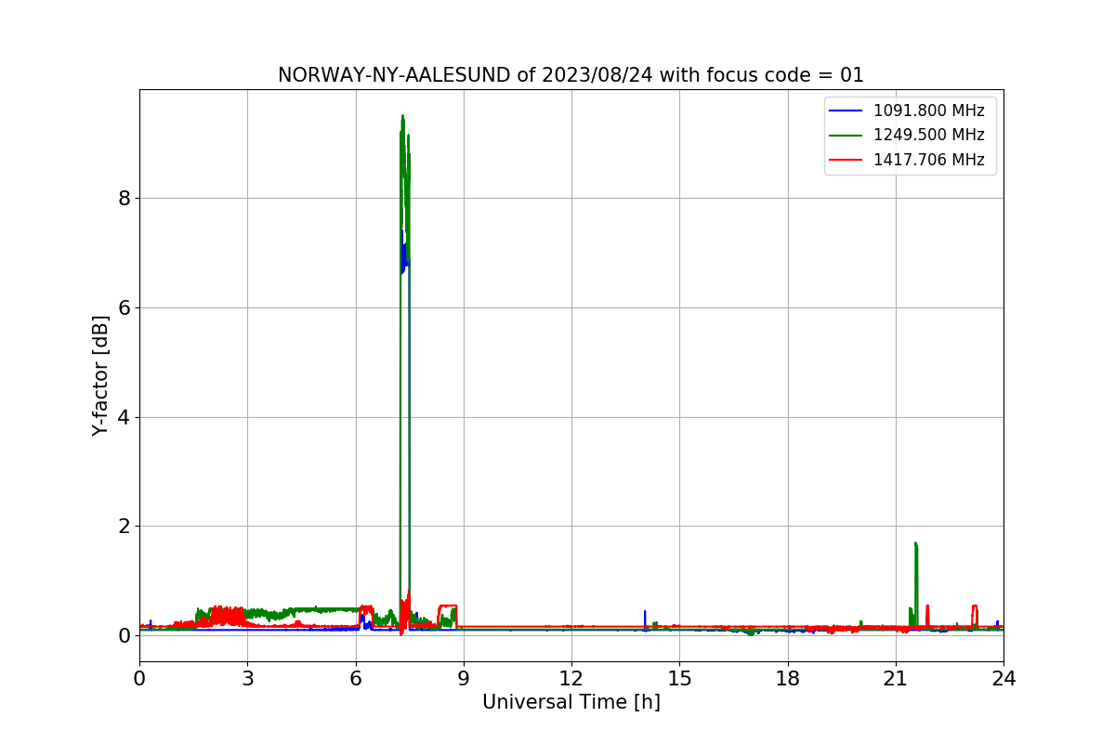Select legend entry 1417.706 MHz
The height and width of the screenshot is (743, 1115).
928,160
